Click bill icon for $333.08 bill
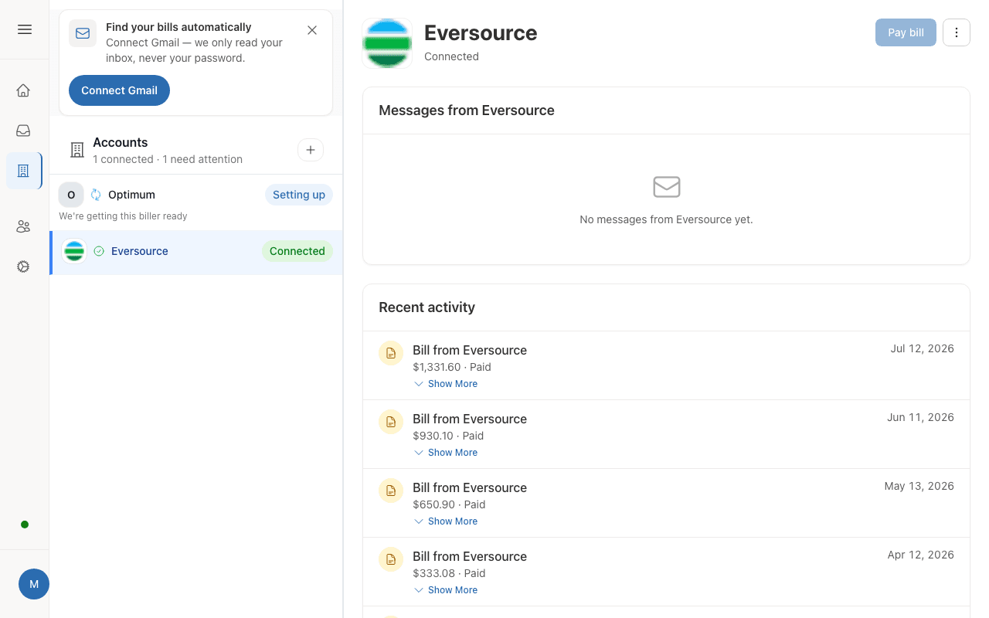The height and width of the screenshot is (618, 989). (x=391, y=559)
